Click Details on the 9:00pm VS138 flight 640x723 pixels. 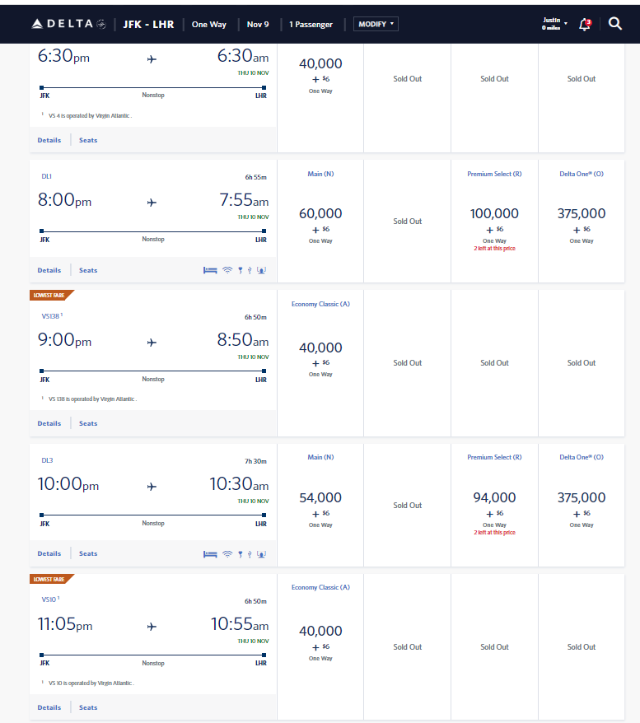point(49,423)
